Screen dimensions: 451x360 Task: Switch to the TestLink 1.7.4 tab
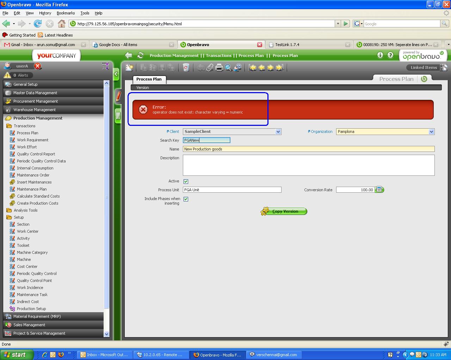(287, 45)
